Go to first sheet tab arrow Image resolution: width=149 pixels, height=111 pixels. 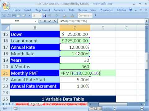(x=3, y=104)
